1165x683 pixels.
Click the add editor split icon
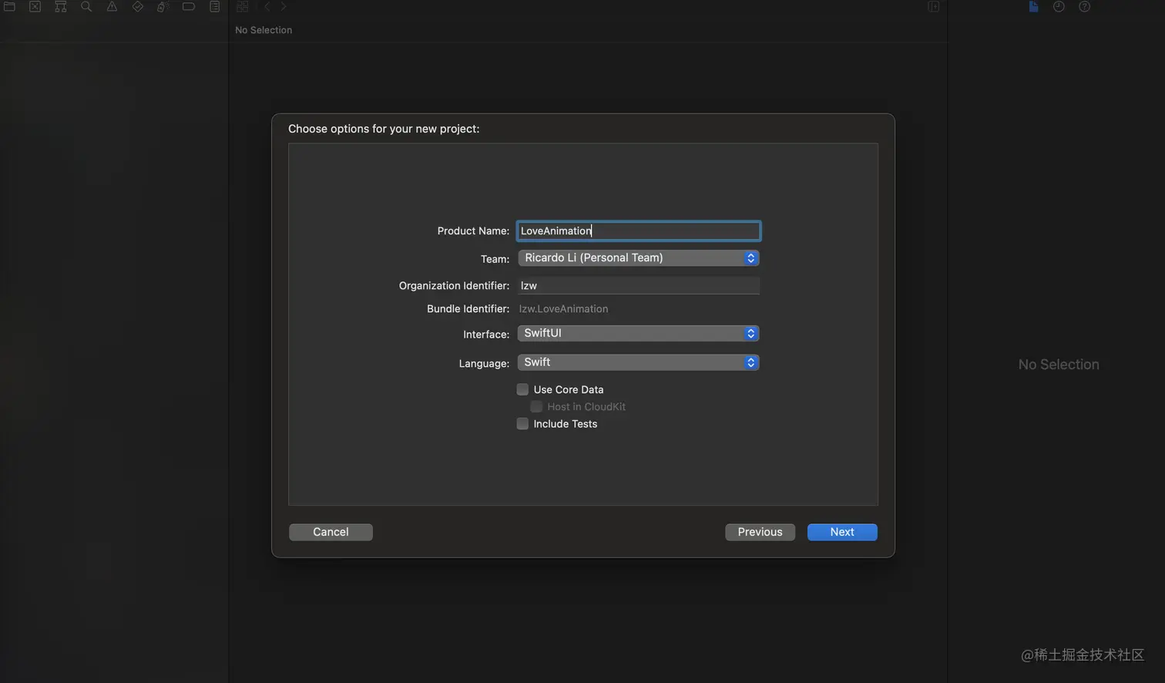click(933, 7)
